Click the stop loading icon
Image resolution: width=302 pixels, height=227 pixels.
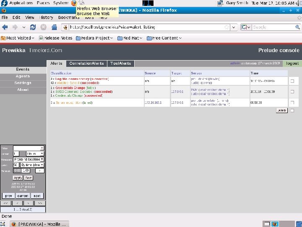[x=44, y=27]
